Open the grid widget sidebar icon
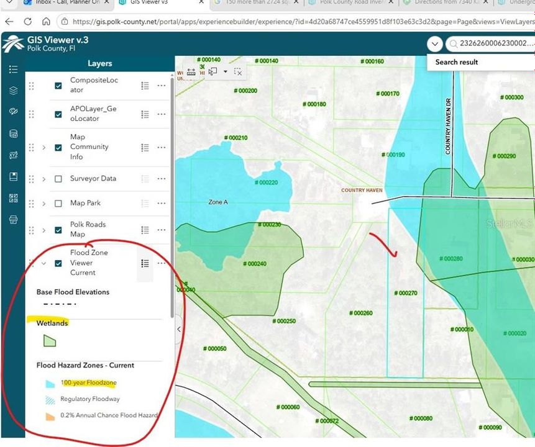Screen dimensions: 535x447 (x=13, y=198)
